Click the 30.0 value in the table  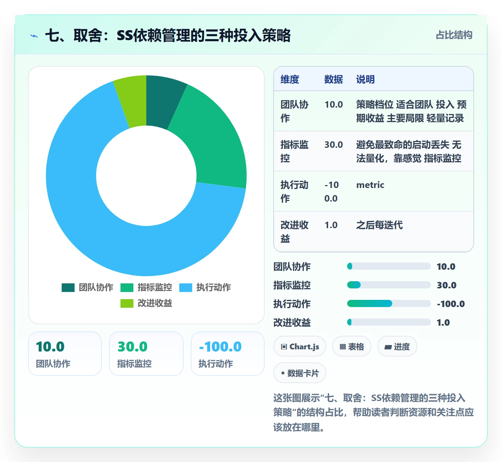point(333,145)
